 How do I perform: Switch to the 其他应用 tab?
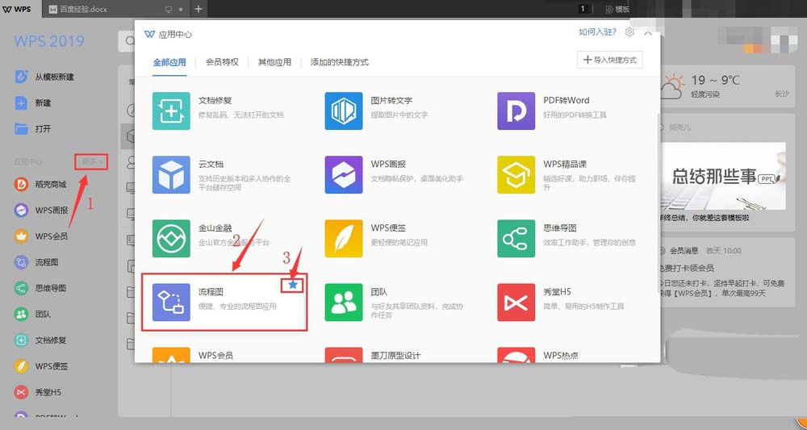pyautogui.click(x=274, y=62)
